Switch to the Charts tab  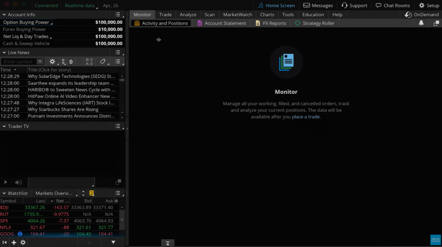pyautogui.click(x=267, y=15)
